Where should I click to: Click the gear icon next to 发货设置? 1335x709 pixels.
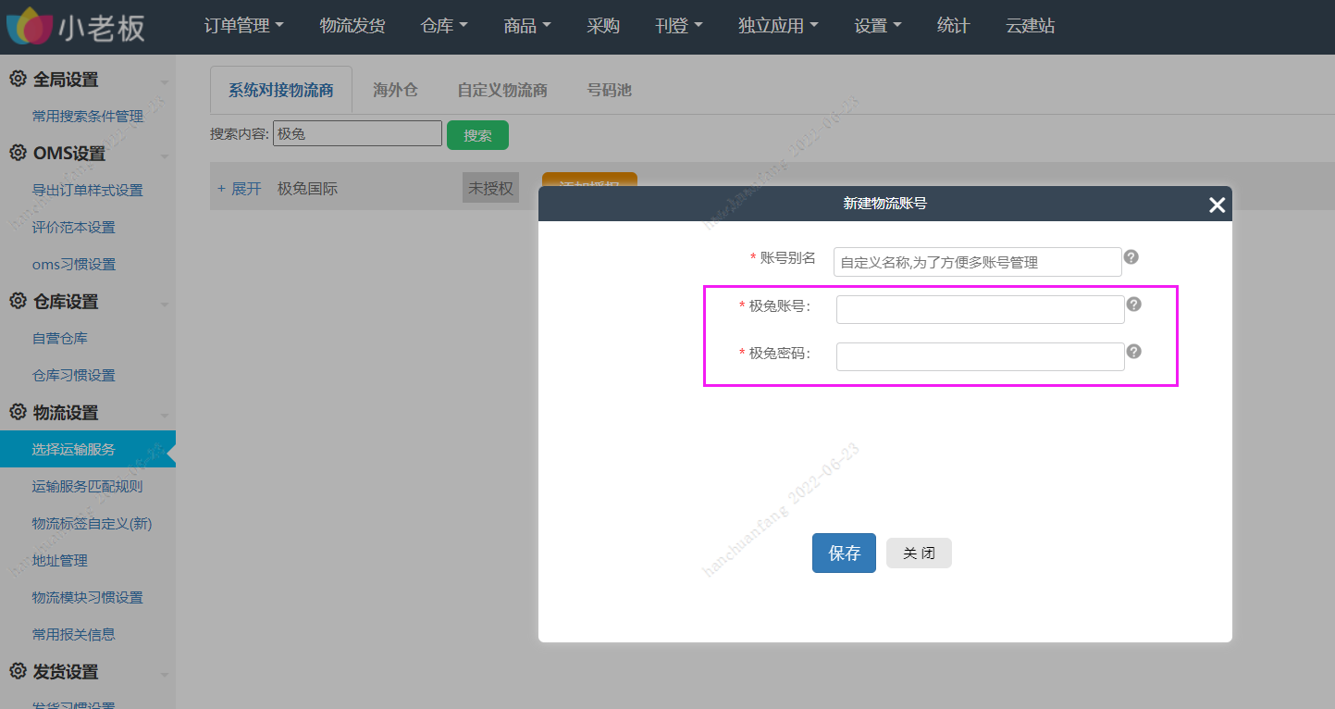pyautogui.click(x=18, y=671)
